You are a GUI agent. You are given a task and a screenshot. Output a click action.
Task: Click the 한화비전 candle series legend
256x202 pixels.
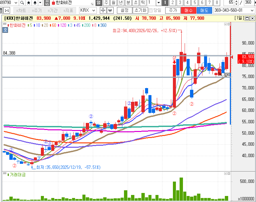[x=16, y=25]
